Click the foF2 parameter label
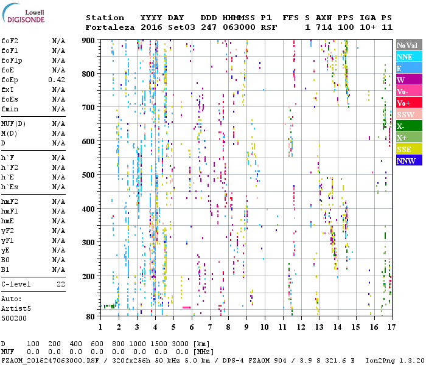Image resolution: width=426 pixels, height=365 pixels. (x=9, y=41)
